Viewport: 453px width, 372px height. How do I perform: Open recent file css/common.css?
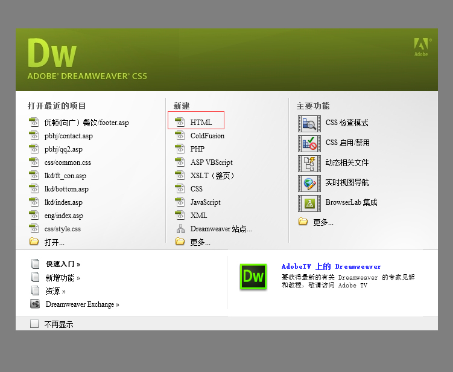tap(67, 162)
